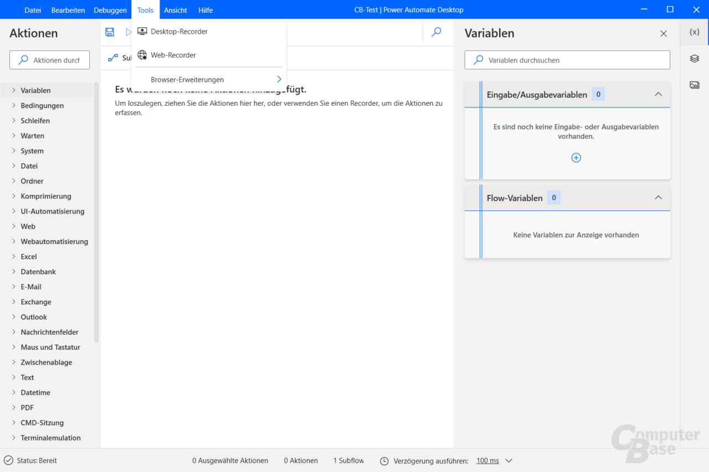Collapse the Eingabe/Ausgabevariablen section
The height and width of the screenshot is (472, 709).
659,94
